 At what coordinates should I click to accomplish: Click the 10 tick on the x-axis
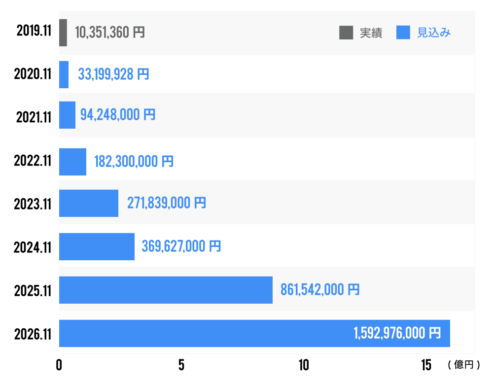coord(304,365)
